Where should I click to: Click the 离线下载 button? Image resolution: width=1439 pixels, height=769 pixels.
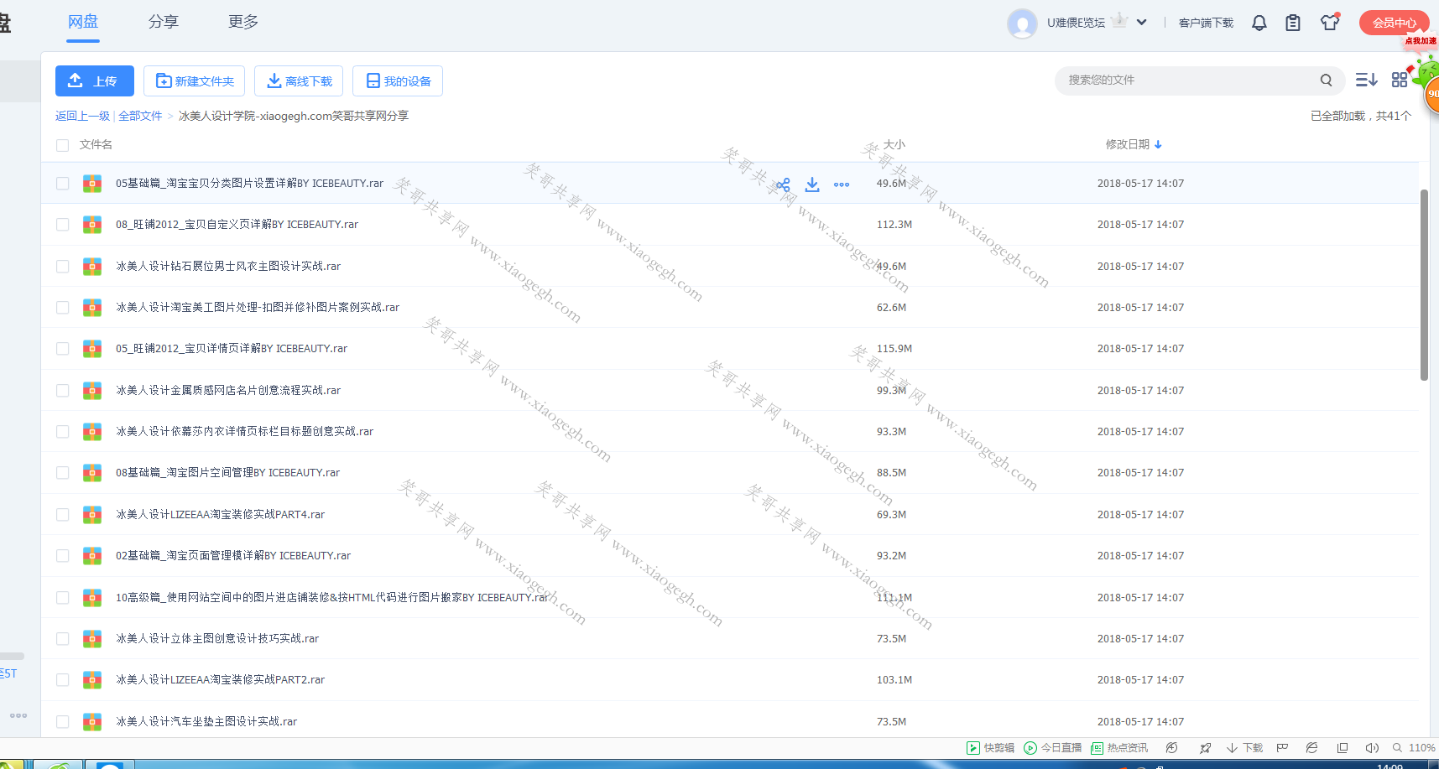tap(299, 81)
